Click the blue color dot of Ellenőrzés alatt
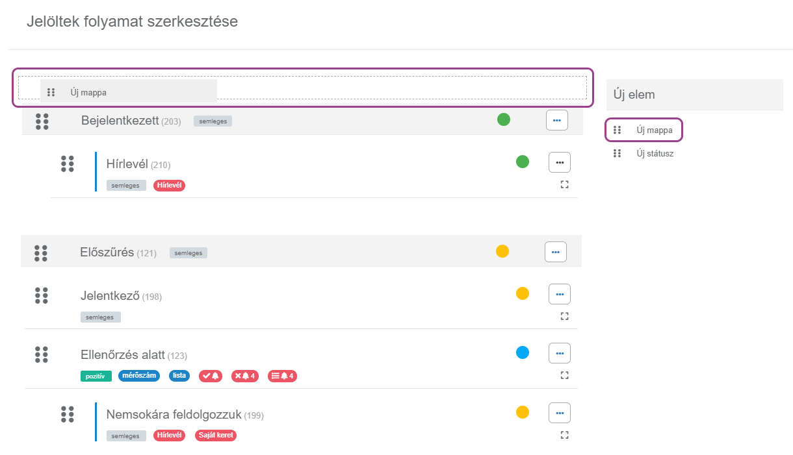The image size is (793, 455). tap(523, 352)
